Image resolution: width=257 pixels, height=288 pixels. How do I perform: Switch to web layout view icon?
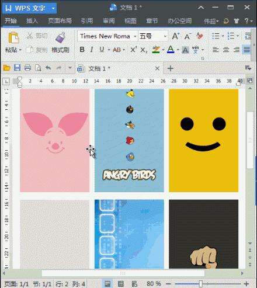point(134,284)
